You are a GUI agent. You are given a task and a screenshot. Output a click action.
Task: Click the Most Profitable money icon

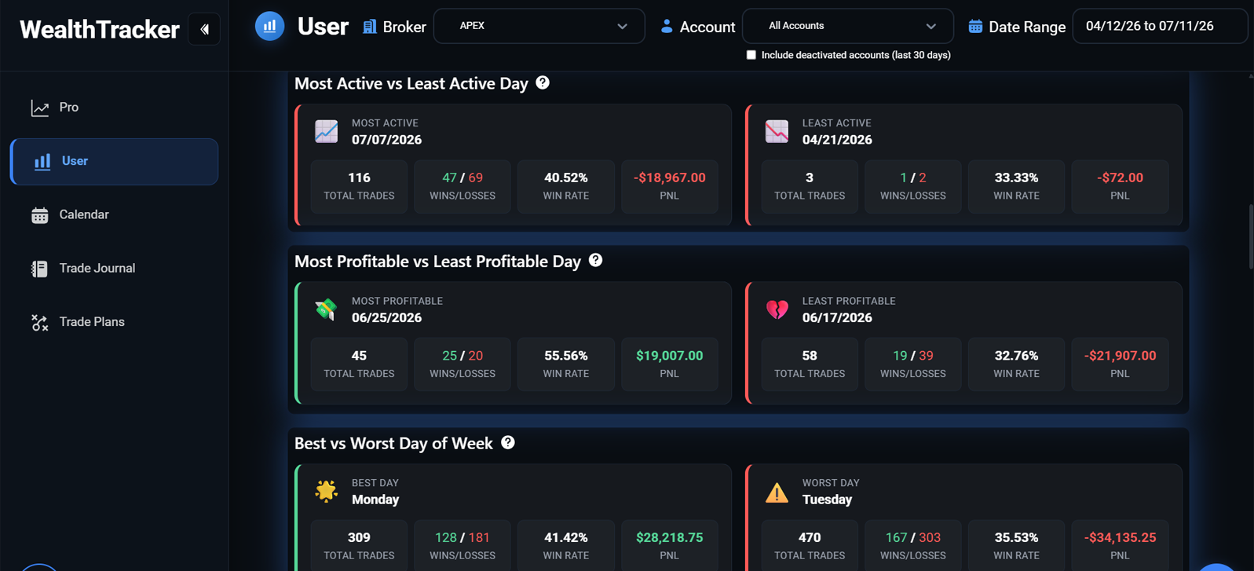(x=327, y=309)
